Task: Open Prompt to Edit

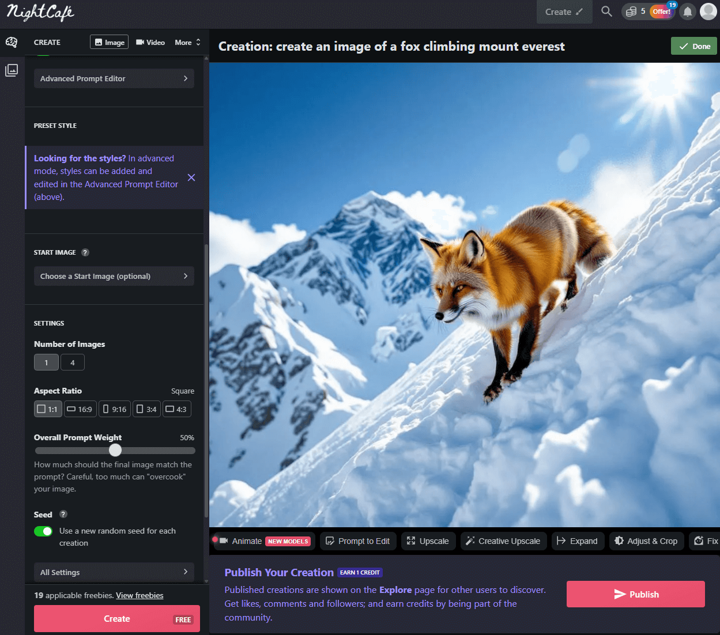Action: click(358, 540)
